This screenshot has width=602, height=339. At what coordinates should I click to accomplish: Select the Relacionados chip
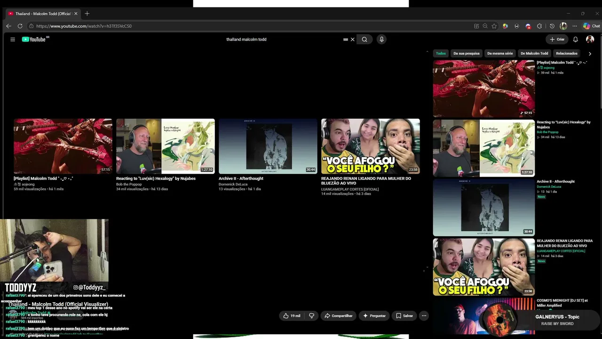(x=567, y=53)
